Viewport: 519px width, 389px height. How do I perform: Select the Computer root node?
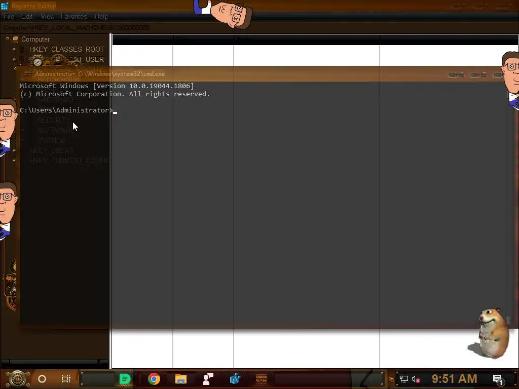pos(35,40)
